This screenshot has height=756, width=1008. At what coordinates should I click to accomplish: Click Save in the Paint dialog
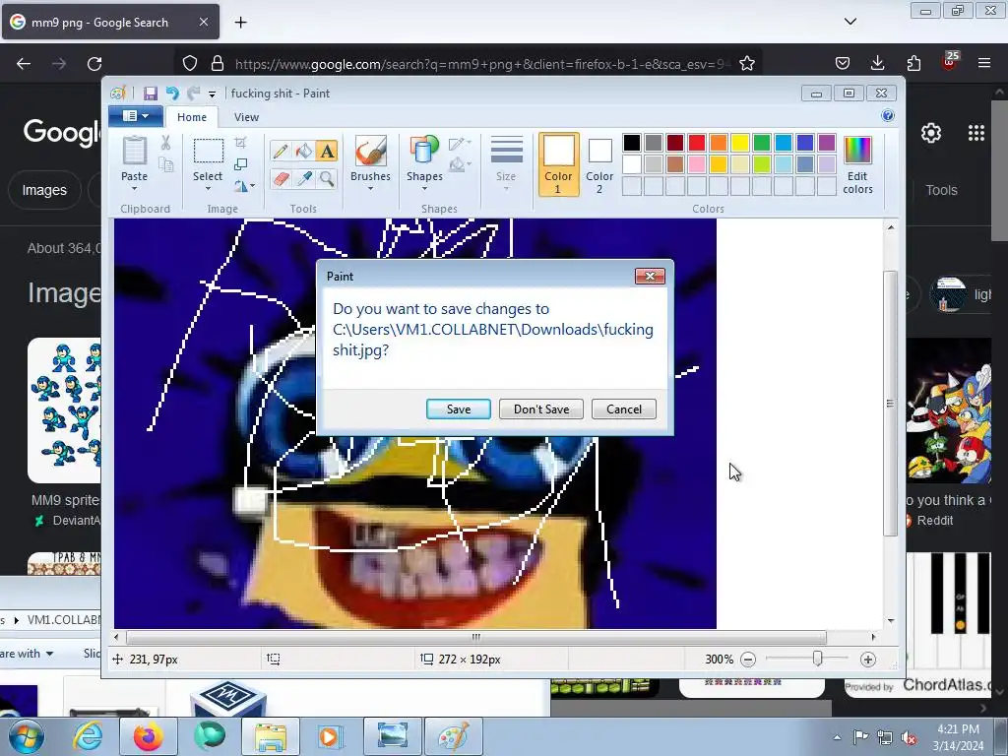[459, 409]
